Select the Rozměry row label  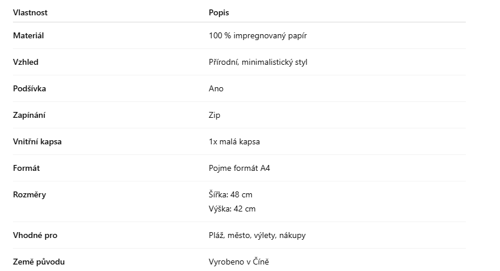click(29, 194)
